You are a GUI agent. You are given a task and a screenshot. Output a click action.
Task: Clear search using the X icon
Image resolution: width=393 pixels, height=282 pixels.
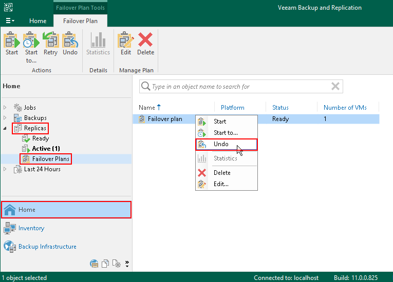(x=335, y=86)
